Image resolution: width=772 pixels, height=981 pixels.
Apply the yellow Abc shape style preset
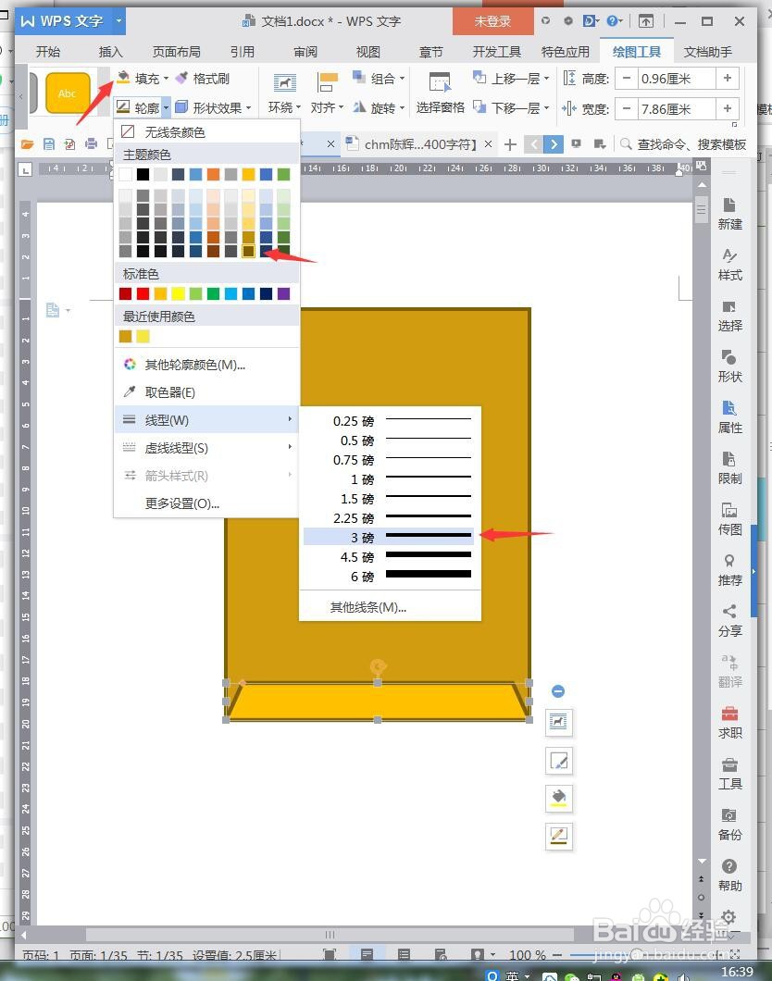point(68,93)
